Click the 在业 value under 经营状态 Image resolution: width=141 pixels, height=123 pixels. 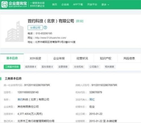[92, 107]
